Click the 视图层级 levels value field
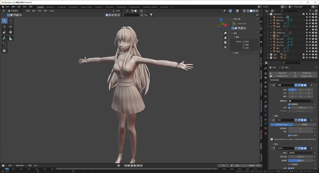Viewport: 319px width, 173px height. coord(301,129)
